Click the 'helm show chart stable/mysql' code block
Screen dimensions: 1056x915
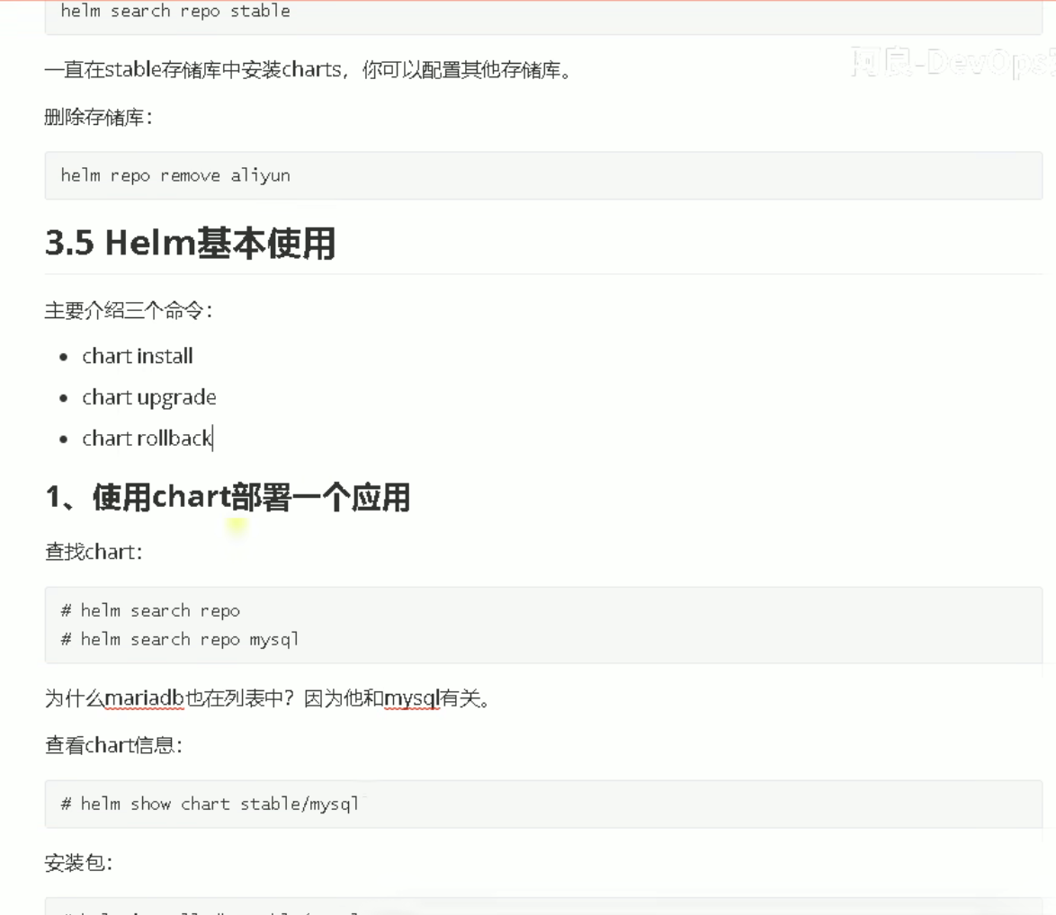[210, 804]
